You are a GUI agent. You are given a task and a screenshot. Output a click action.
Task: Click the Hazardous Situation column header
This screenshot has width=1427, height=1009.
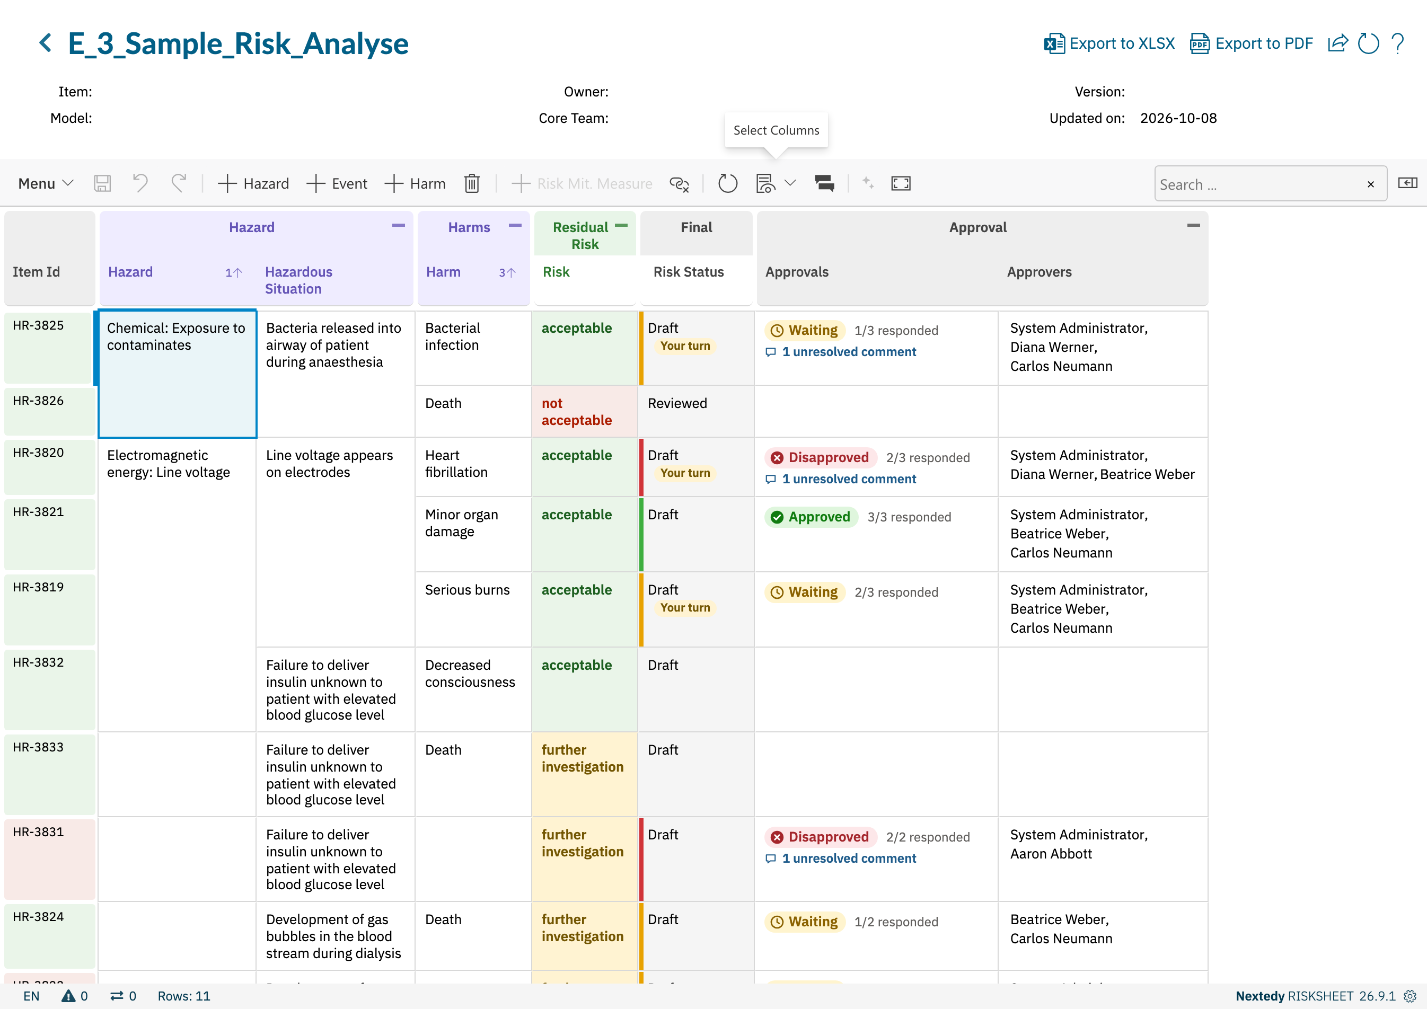coord(298,280)
